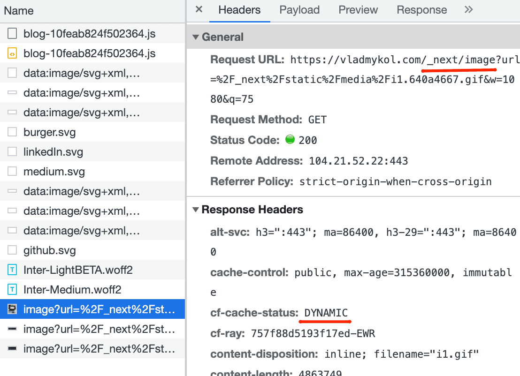Screen dimensions: 520x376
Task: Collapse the General section
Action: 196,38
